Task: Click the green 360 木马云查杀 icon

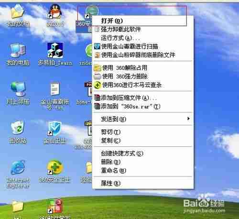Action: (98, 85)
